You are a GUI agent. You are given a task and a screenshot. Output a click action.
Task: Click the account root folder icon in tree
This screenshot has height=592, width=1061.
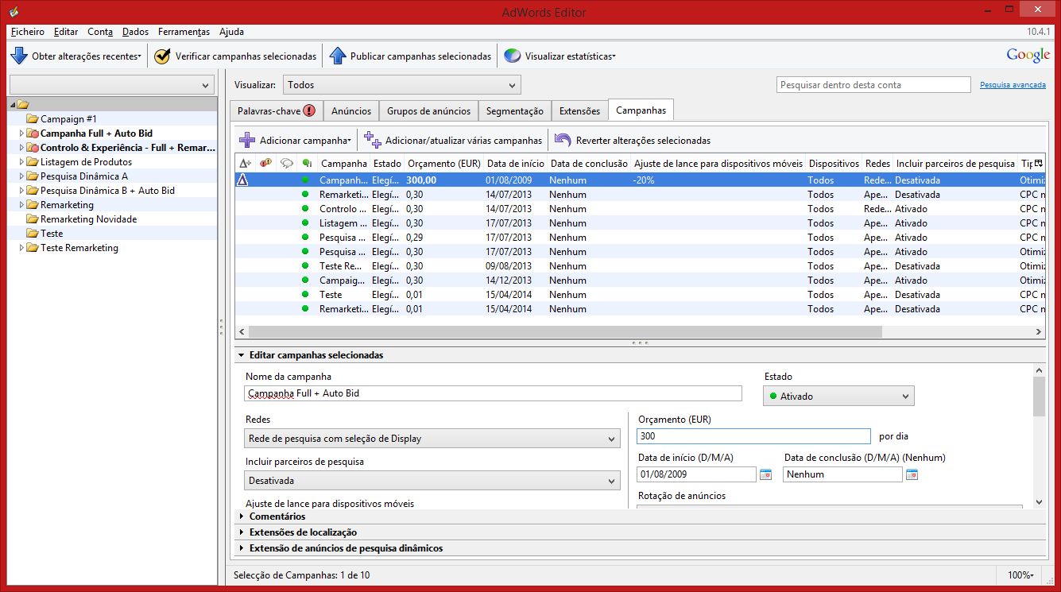pyautogui.click(x=22, y=105)
